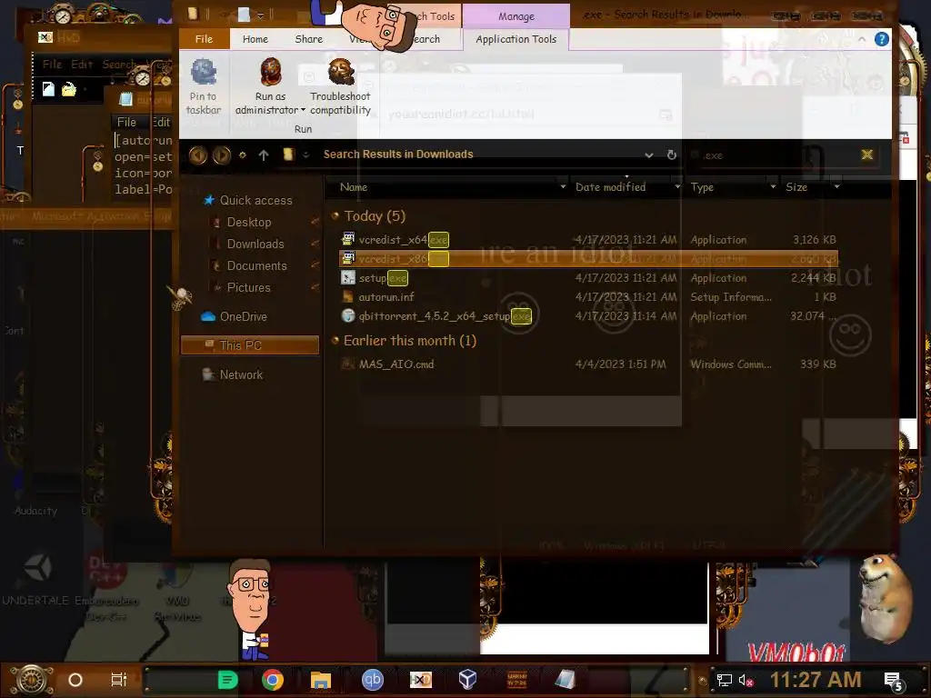This screenshot has width=931, height=698.
Task: Launch Chrome from the taskbar
Action: pos(273,680)
